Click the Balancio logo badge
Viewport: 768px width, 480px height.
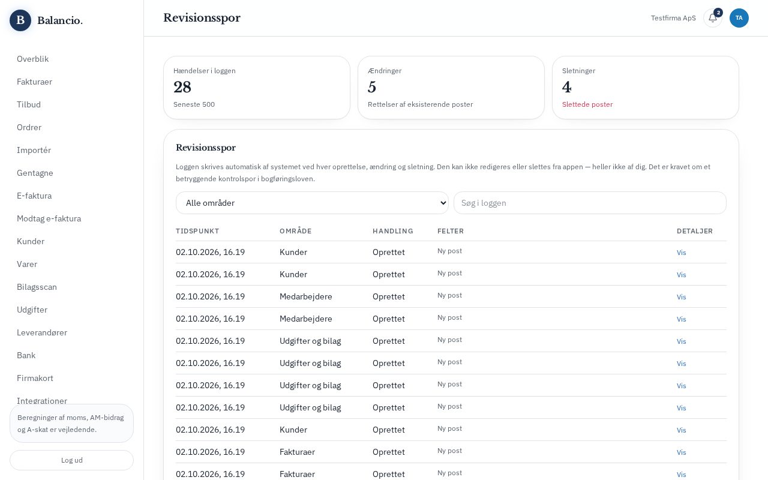click(x=20, y=20)
